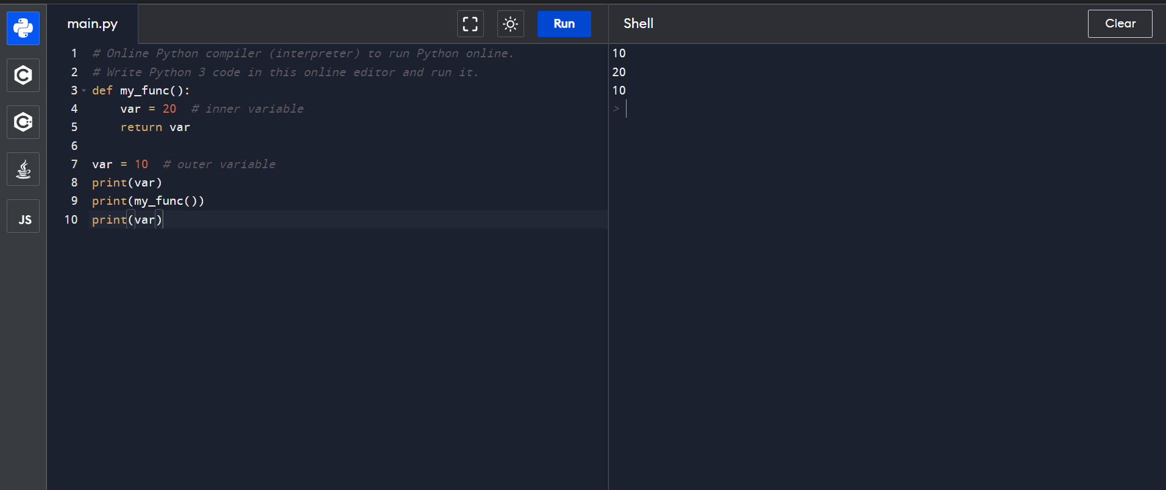Image resolution: width=1166 pixels, height=490 pixels.
Task: Run the Python code
Action: (x=564, y=24)
